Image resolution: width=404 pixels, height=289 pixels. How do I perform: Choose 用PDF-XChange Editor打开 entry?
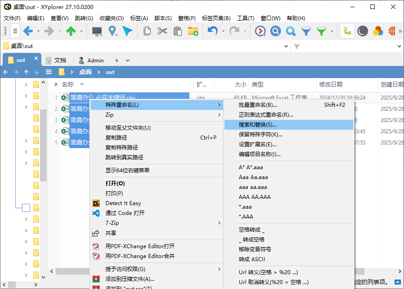(134, 247)
